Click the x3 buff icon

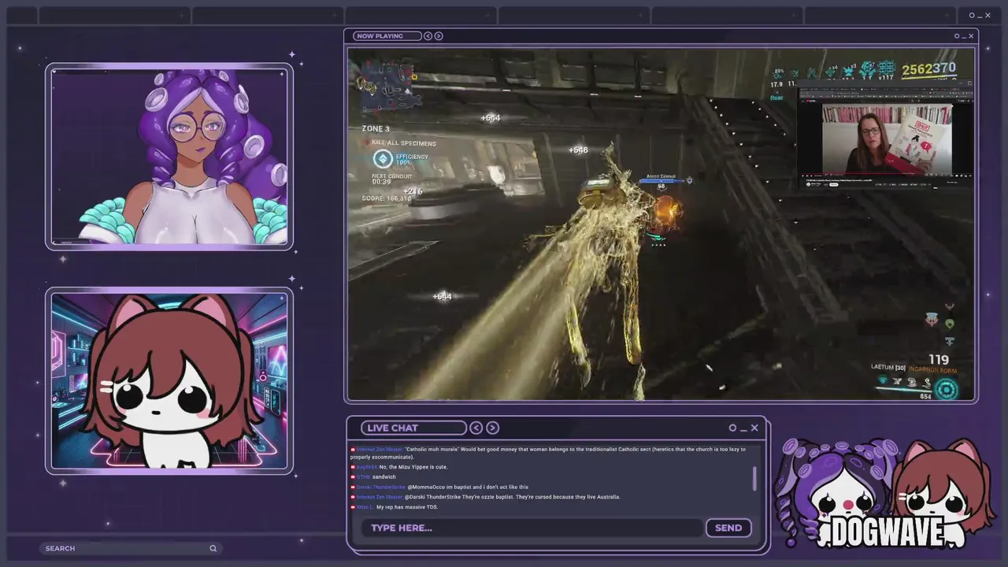pyautogui.click(x=850, y=71)
